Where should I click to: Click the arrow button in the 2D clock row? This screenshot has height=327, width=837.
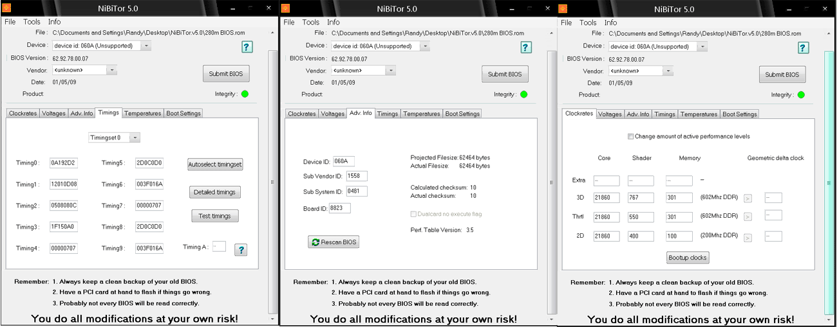pyautogui.click(x=748, y=238)
